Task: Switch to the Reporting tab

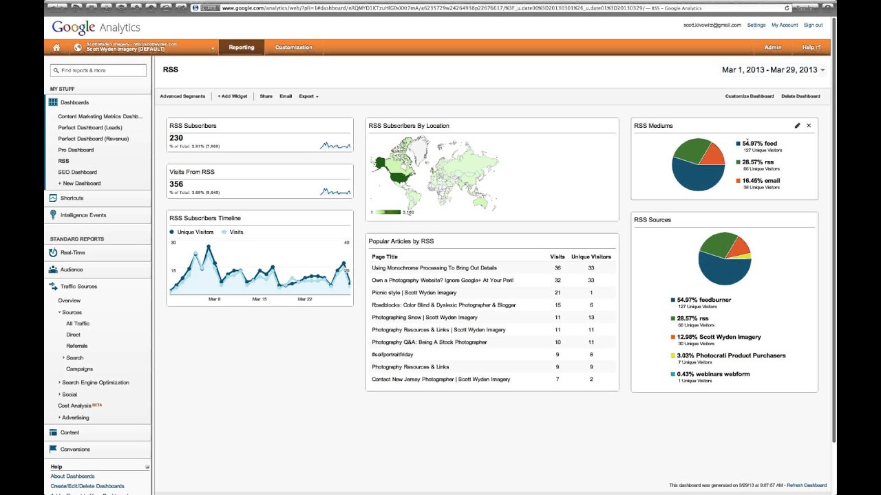Action: pyautogui.click(x=242, y=47)
